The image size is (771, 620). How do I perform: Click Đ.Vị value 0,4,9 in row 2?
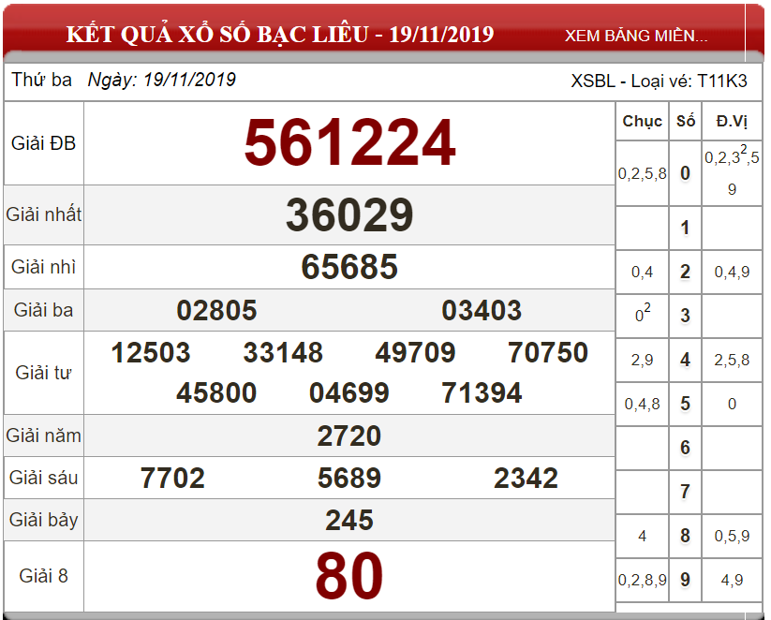coord(732,272)
